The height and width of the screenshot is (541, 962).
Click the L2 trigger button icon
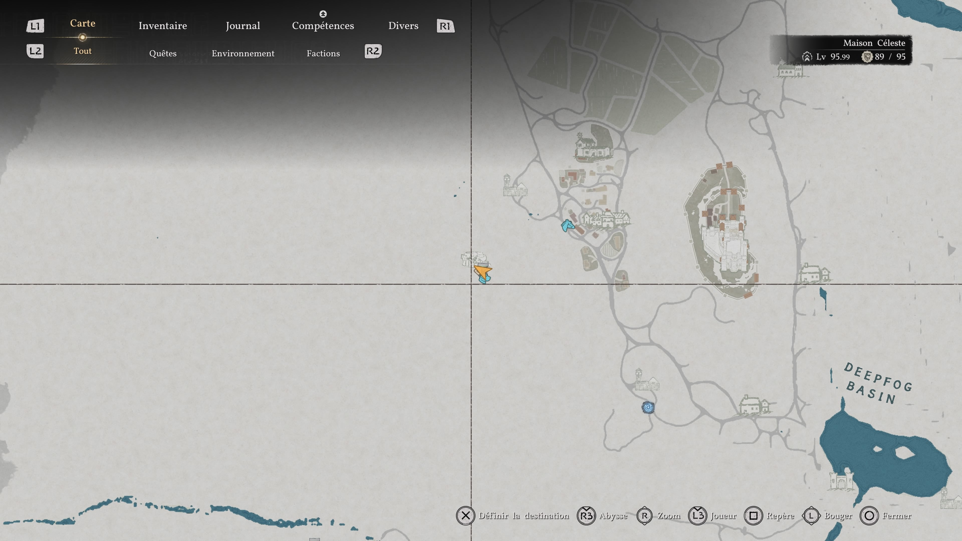pyautogui.click(x=35, y=51)
